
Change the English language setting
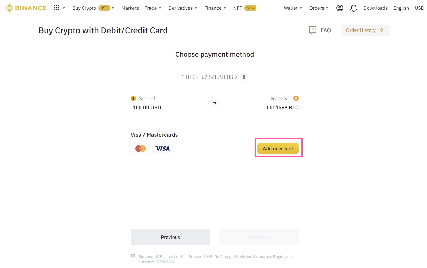pyautogui.click(x=401, y=8)
